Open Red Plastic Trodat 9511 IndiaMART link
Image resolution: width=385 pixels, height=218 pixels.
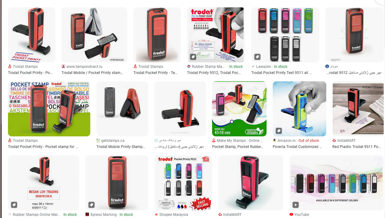coord(357,147)
